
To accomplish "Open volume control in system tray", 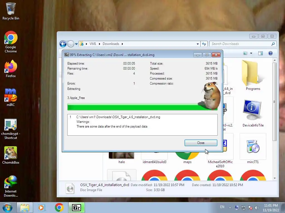I will pyautogui.click(x=257, y=208).
